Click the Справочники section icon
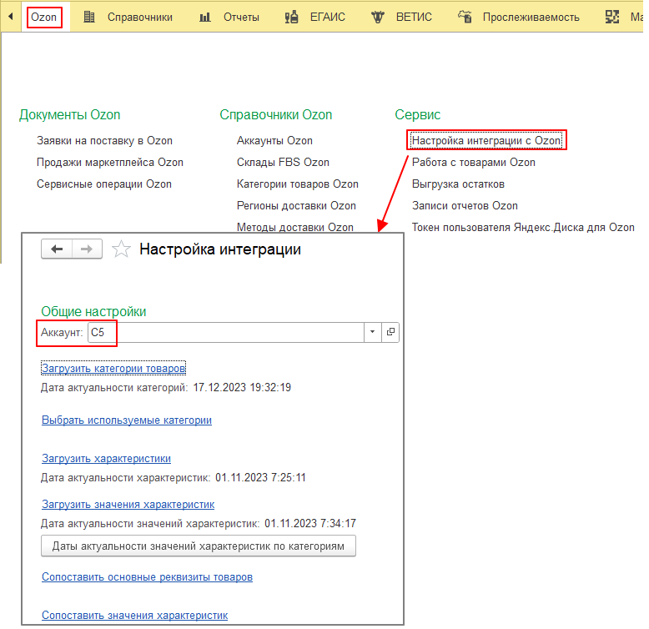Image resolution: width=649 pixels, height=629 pixels. point(89,17)
